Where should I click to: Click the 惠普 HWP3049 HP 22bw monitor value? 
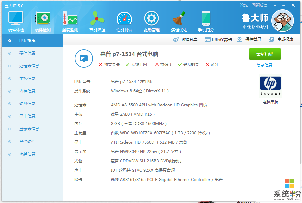pos(146,152)
